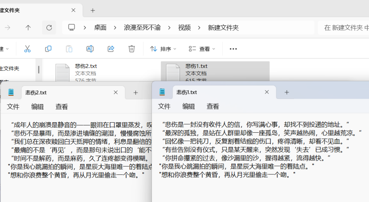
Task: Click the Cut scissors icon in Explorer toolbar
Action: (x=27, y=49)
